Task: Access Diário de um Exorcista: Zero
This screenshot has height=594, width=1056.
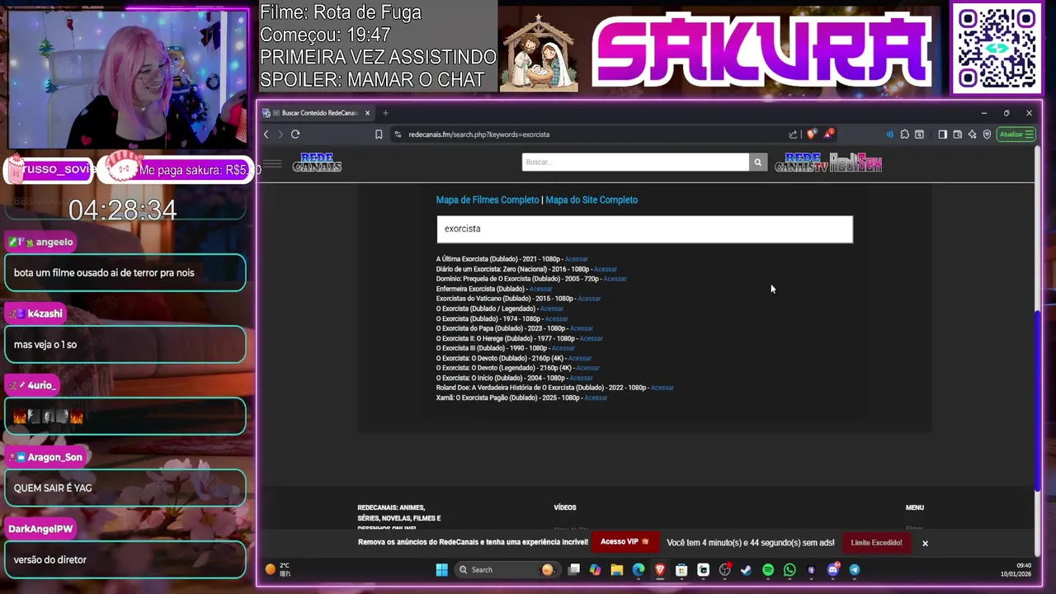Action: [x=605, y=269]
